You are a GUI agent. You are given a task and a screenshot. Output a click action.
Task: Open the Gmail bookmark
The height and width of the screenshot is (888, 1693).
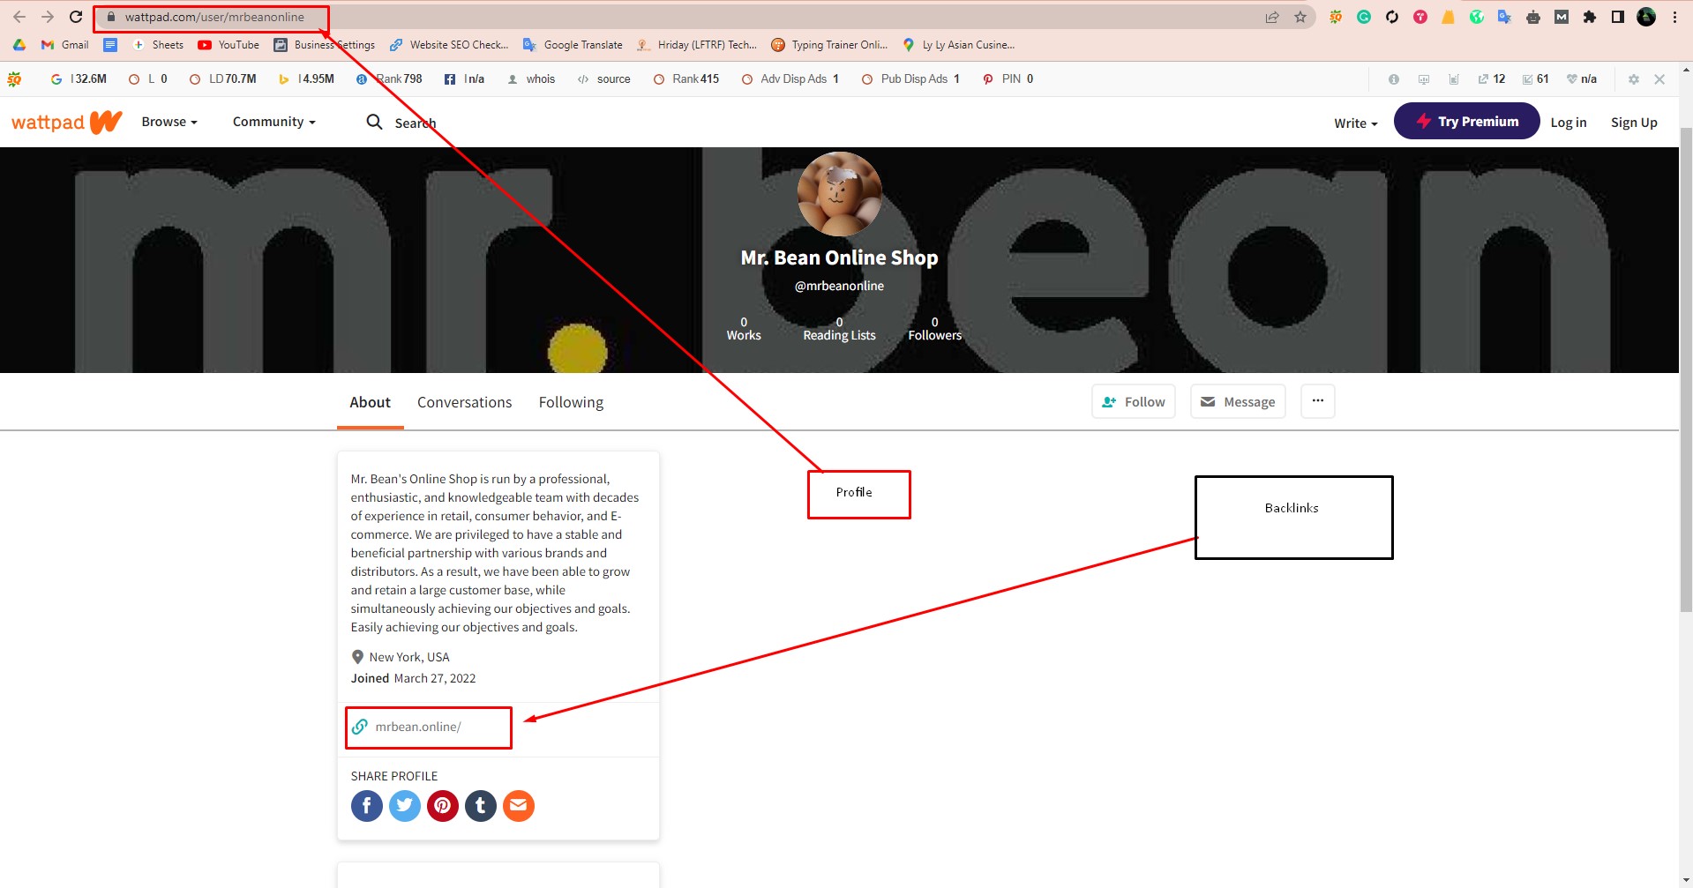(65, 45)
